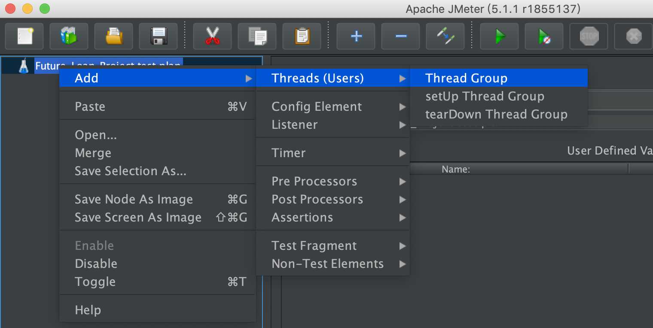Click the green maximize window button
Image resolution: width=653 pixels, height=328 pixels.
click(x=44, y=8)
